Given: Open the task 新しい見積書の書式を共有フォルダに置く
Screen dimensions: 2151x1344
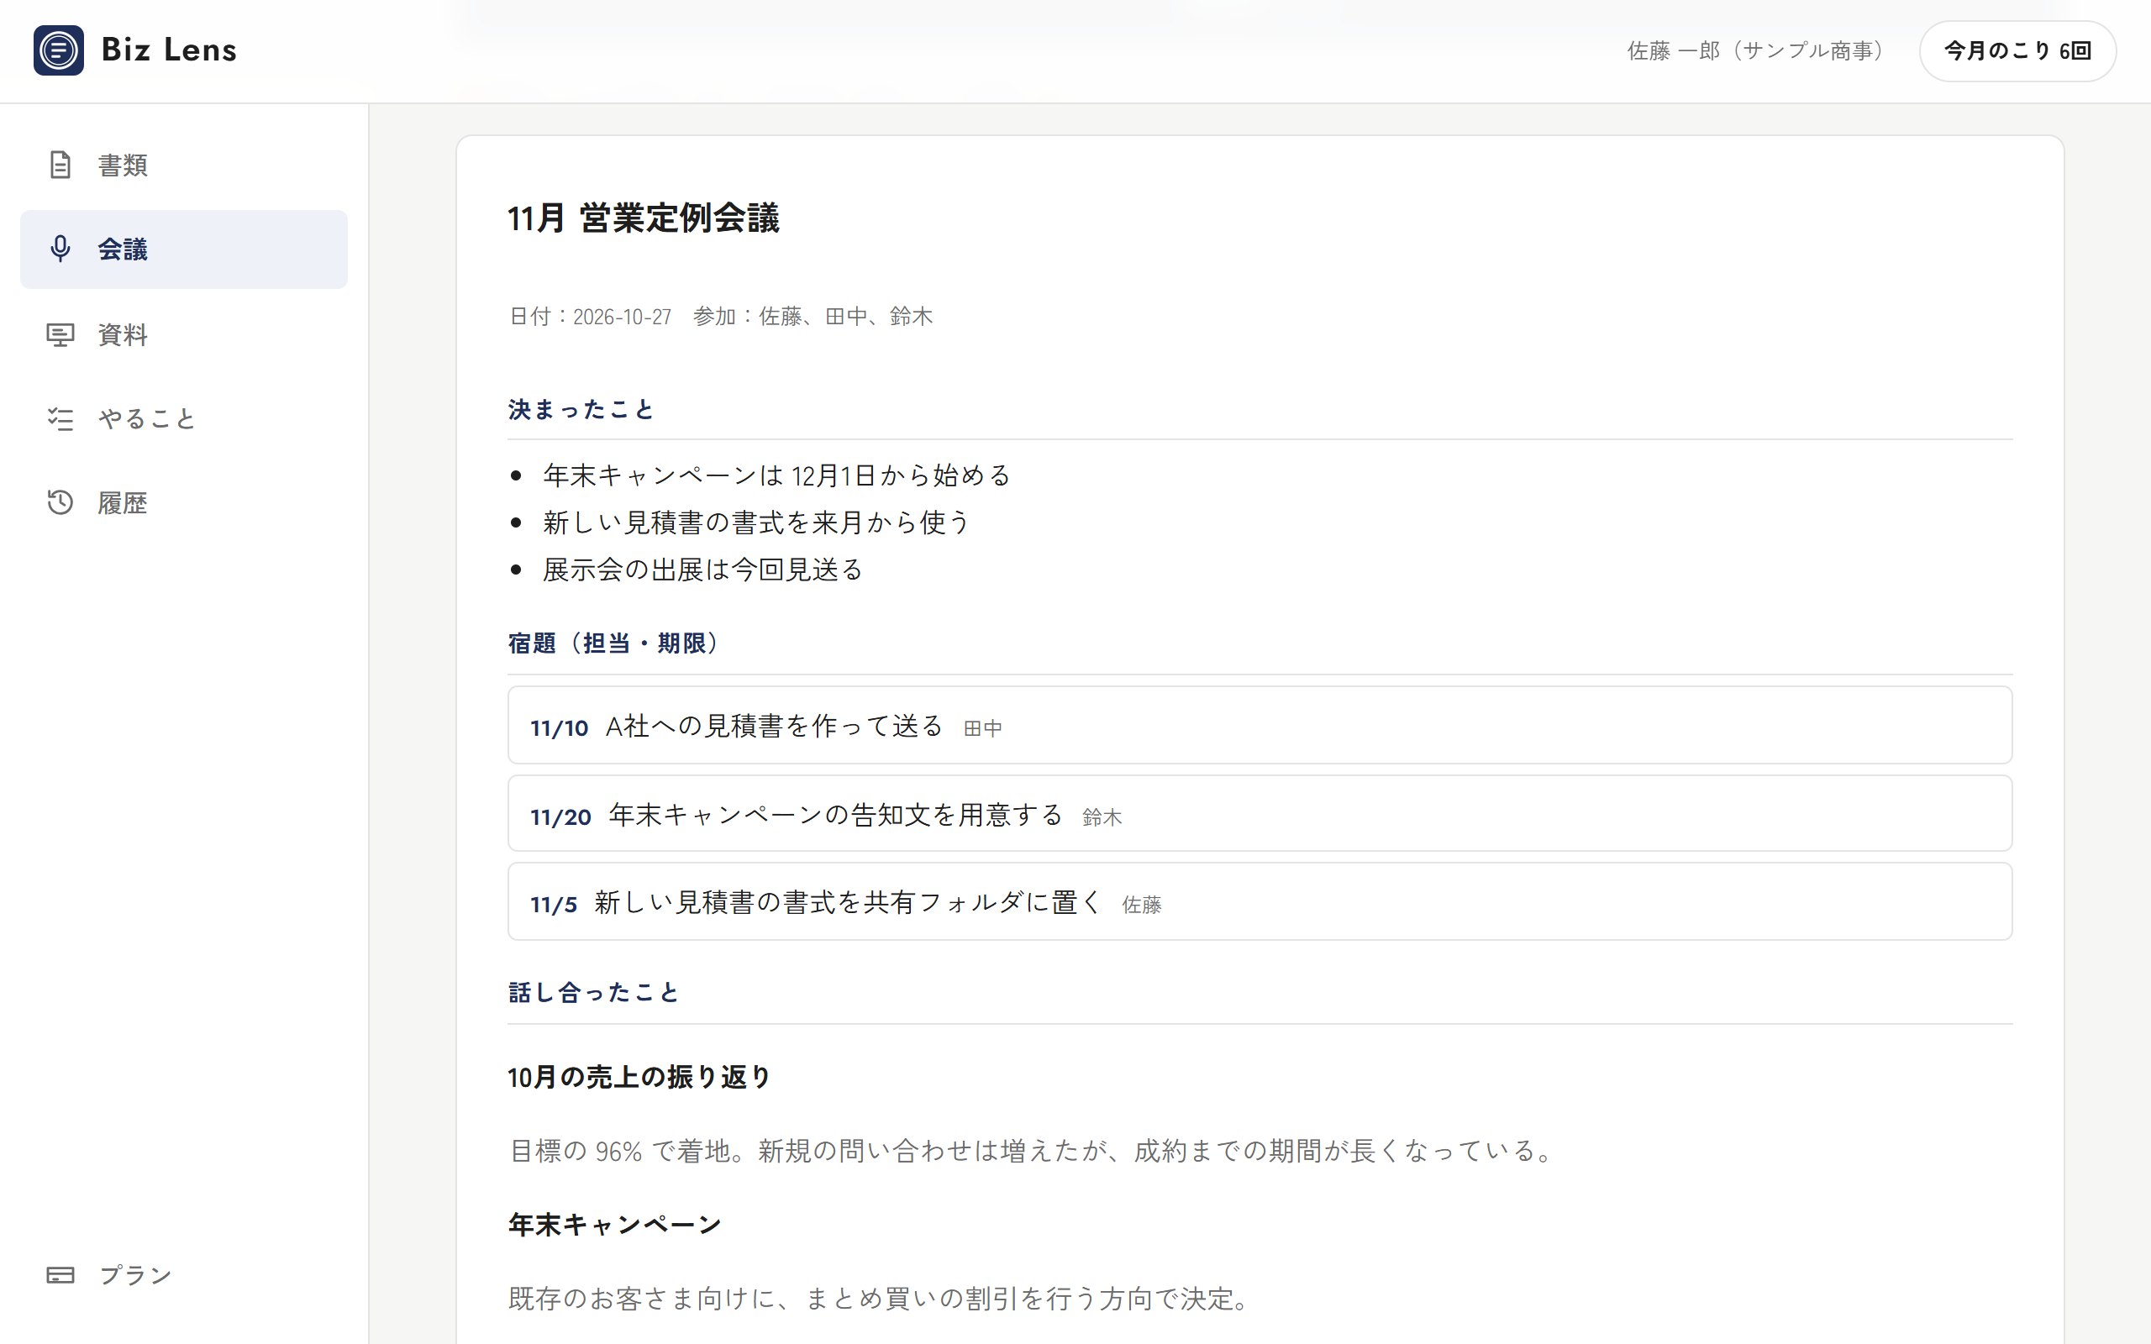Looking at the screenshot, I should point(1260,901).
